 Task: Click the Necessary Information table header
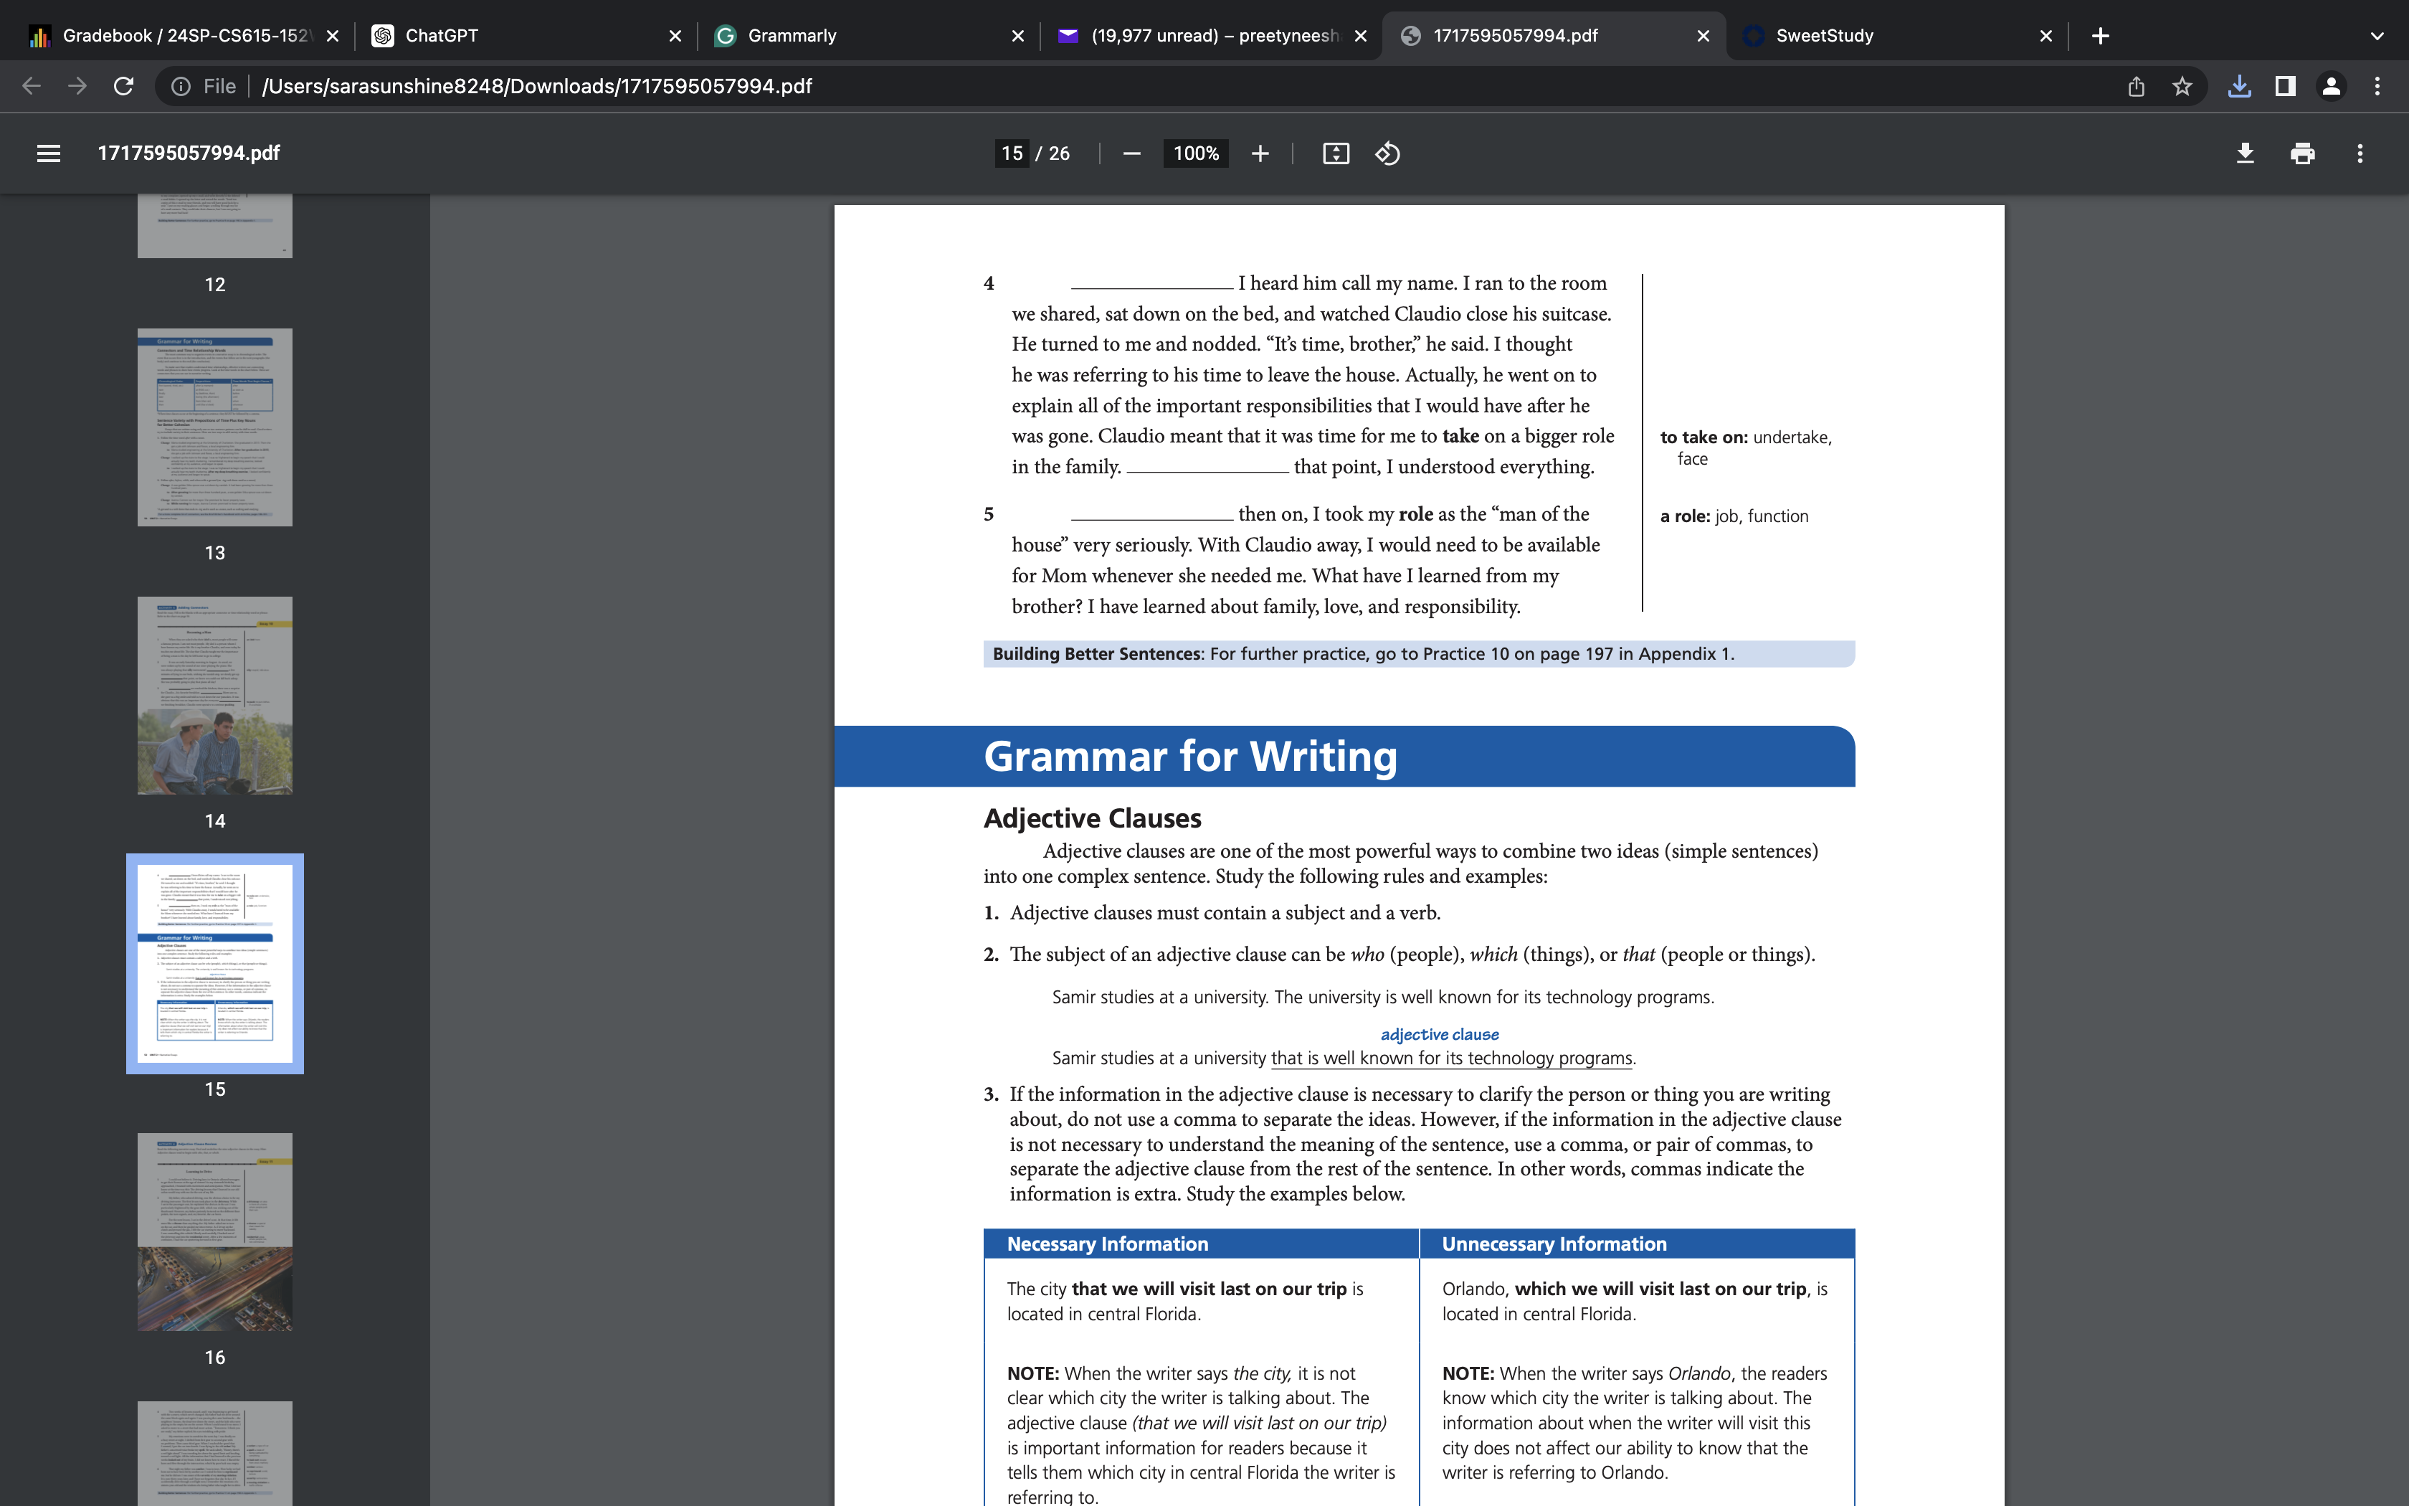[1107, 1244]
